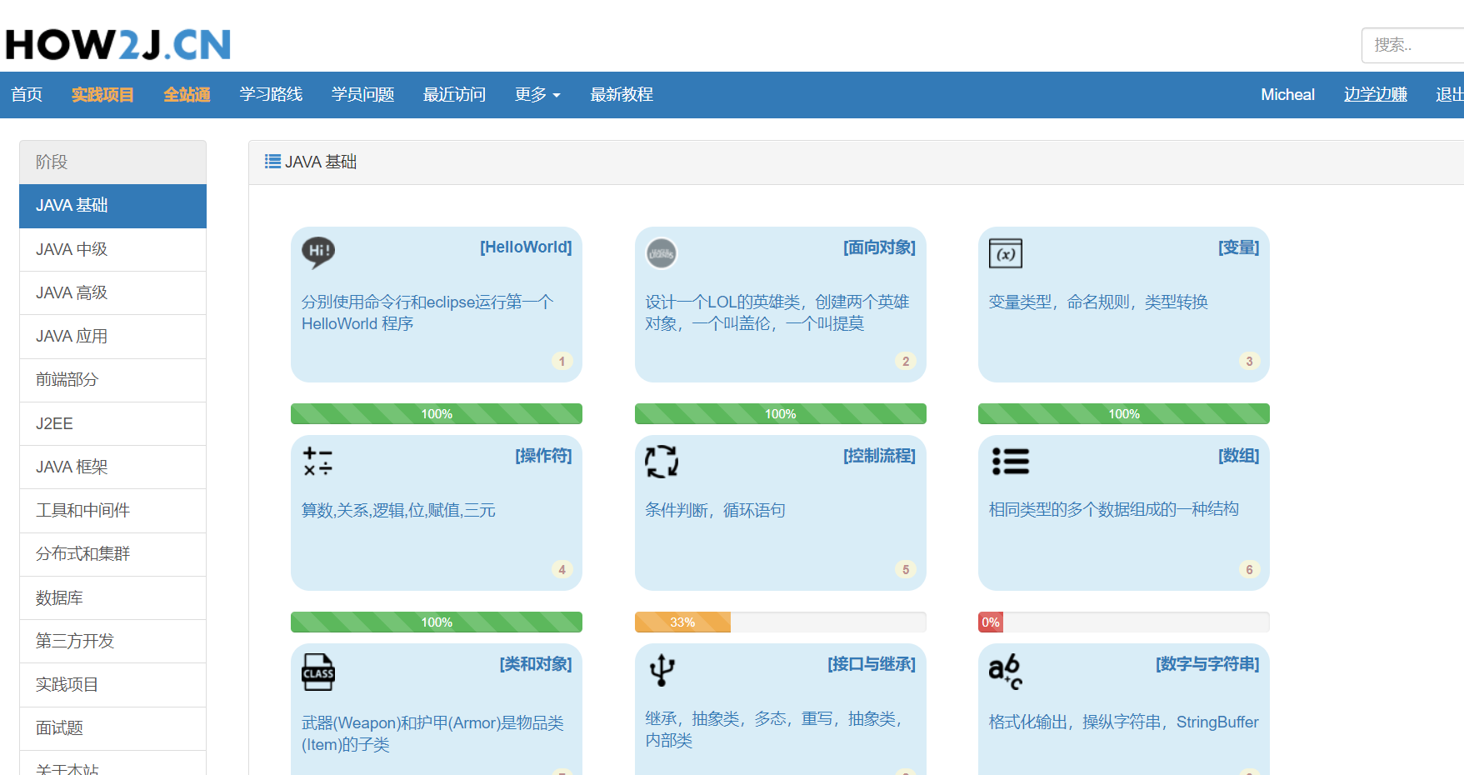Open the [数组] lesson link

[x=1239, y=456]
